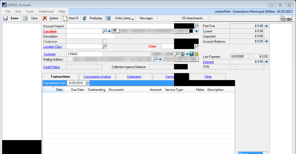Click into the Description input field
This screenshot has width=296, height=154.
pyautogui.click(x=91, y=36)
